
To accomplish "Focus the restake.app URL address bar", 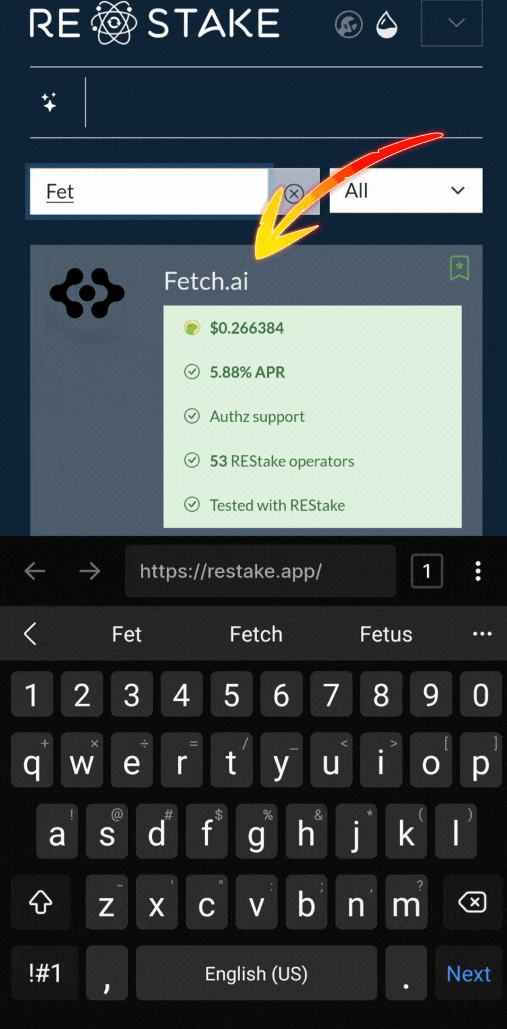I will pos(260,571).
